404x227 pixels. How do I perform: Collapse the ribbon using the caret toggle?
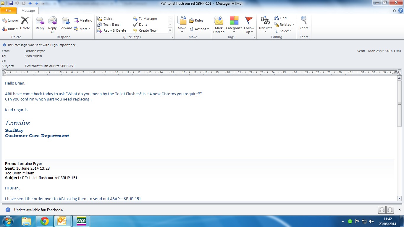pos(394,11)
